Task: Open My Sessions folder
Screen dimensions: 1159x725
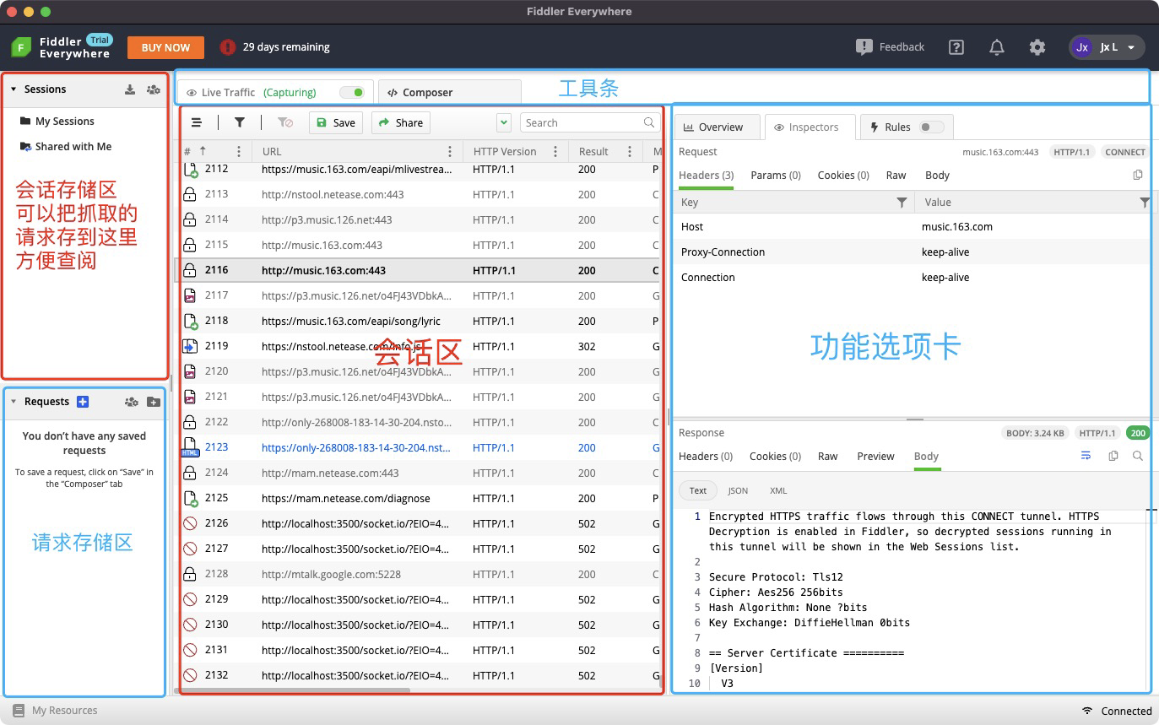Action: tap(57, 121)
